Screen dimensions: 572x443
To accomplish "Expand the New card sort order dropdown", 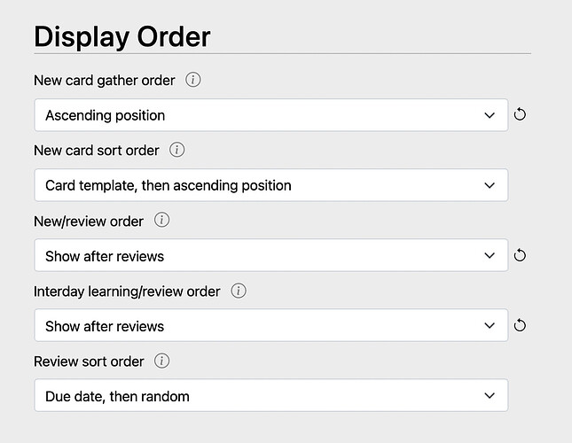I will pos(270,185).
